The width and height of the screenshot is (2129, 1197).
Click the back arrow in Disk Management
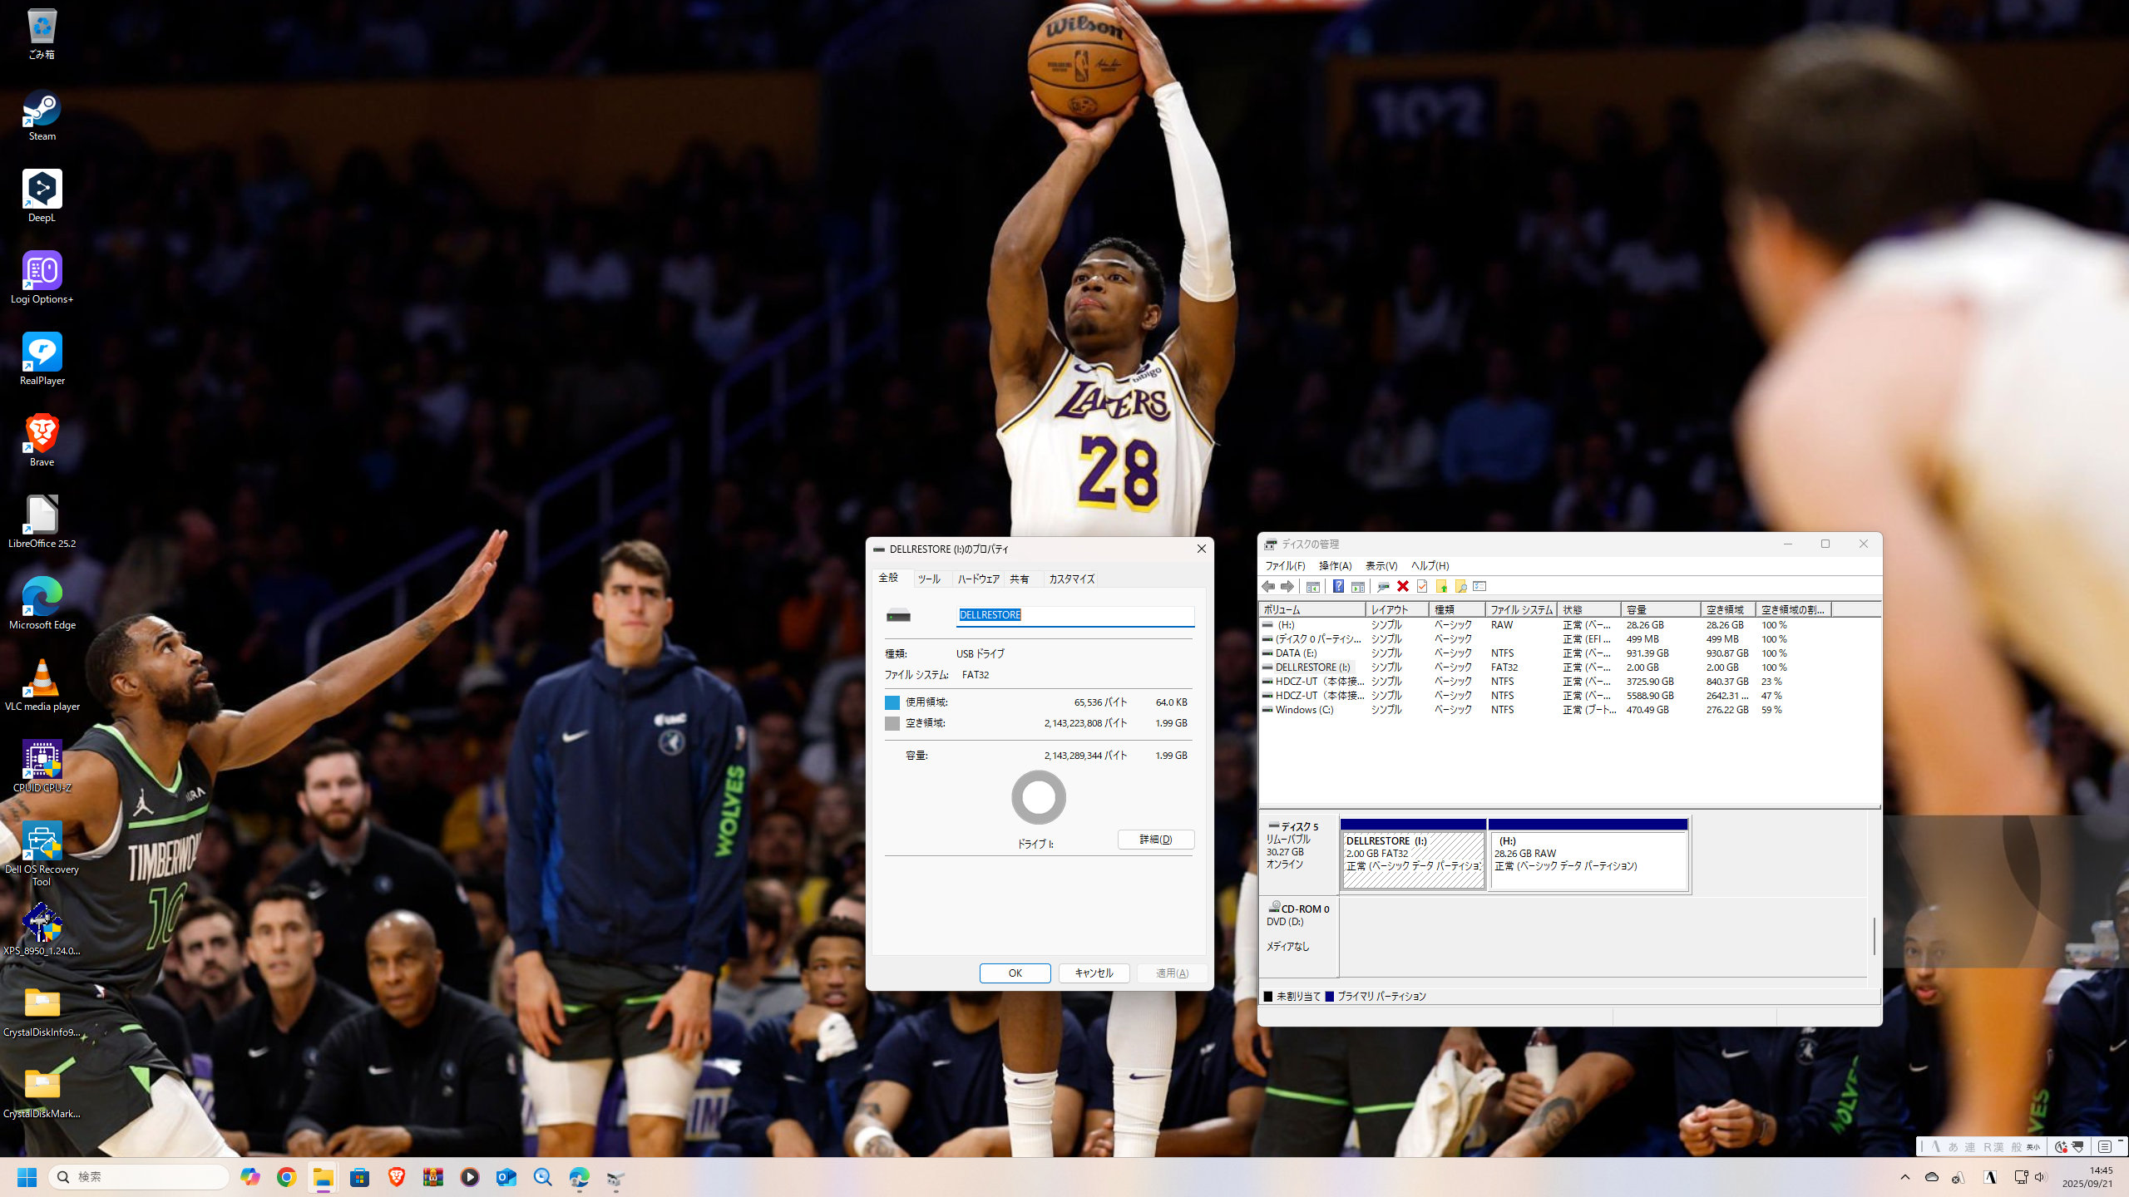click(1268, 586)
